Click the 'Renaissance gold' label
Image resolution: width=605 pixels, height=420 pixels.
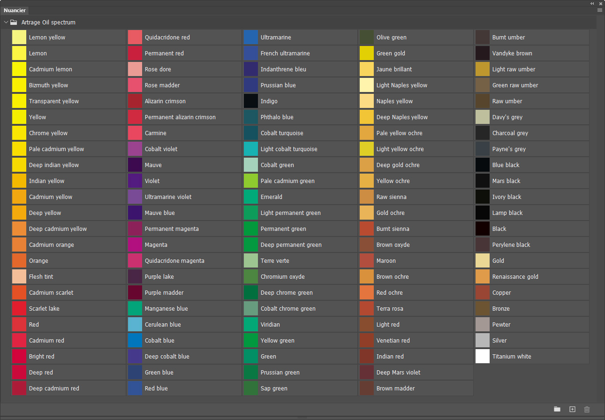pyautogui.click(x=515, y=277)
